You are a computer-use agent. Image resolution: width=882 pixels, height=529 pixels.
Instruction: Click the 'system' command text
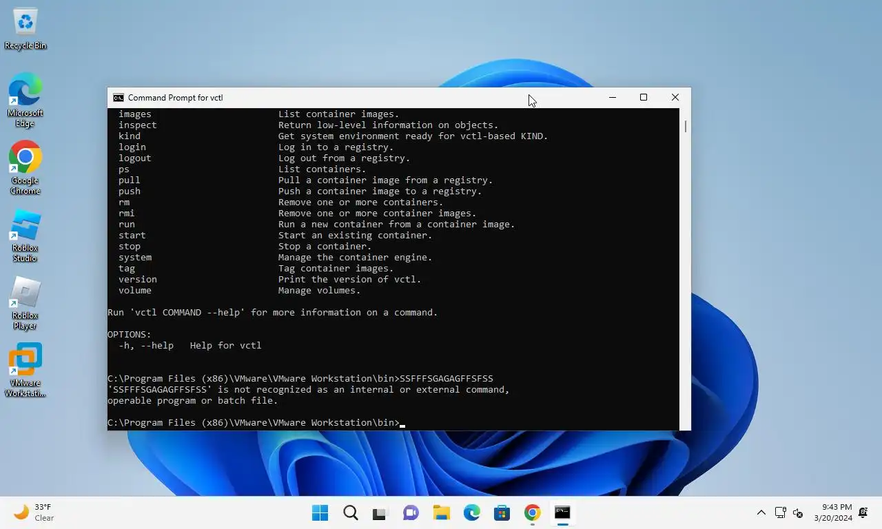(x=135, y=258)
